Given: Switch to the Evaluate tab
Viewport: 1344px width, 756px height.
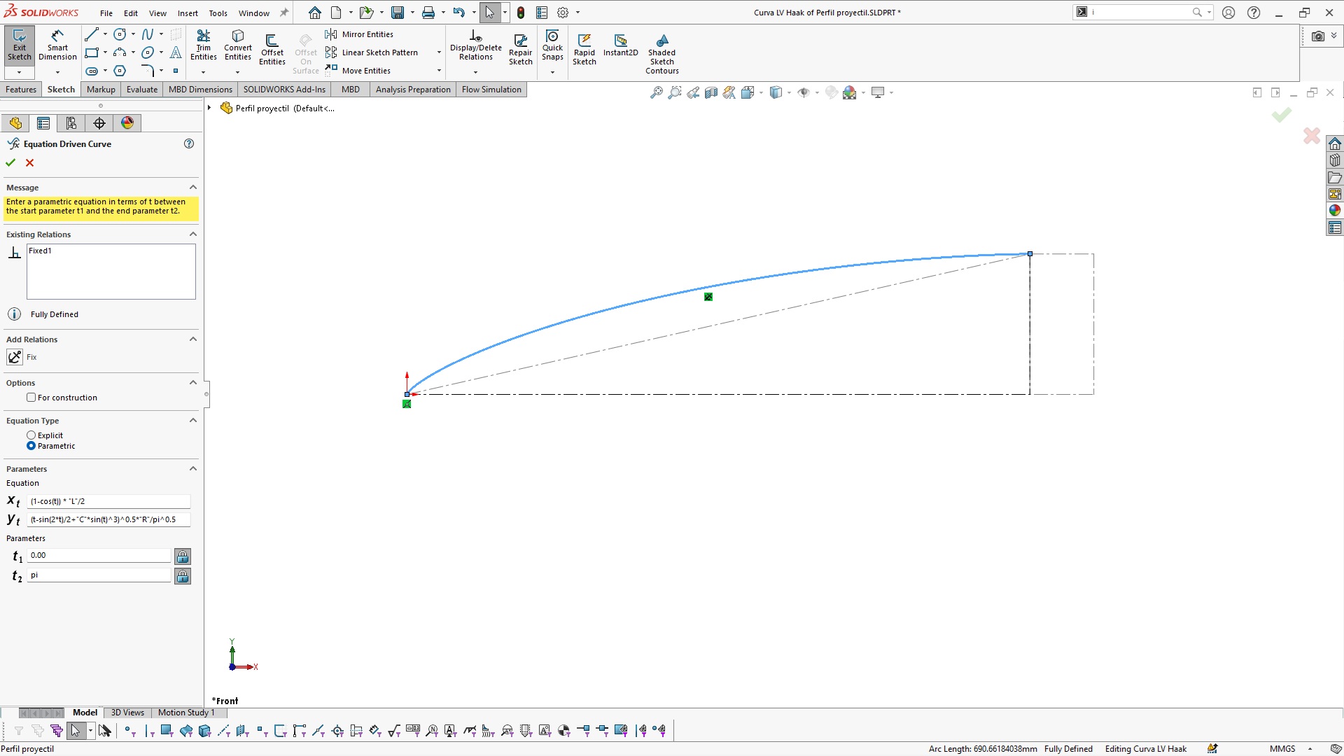Looking at the screenshot, I should coord(141,90).
